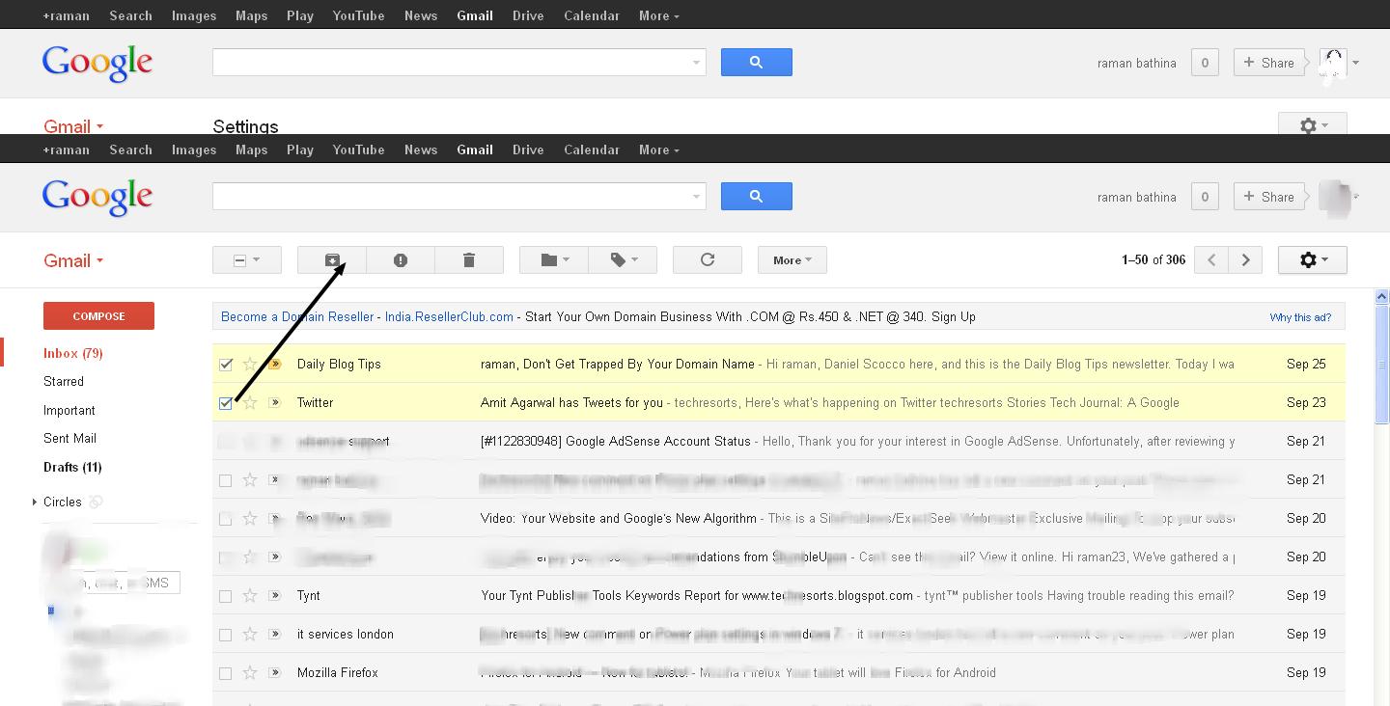
Task: Delete selected messages with the trash icon
Action: (x=469, y=259)
